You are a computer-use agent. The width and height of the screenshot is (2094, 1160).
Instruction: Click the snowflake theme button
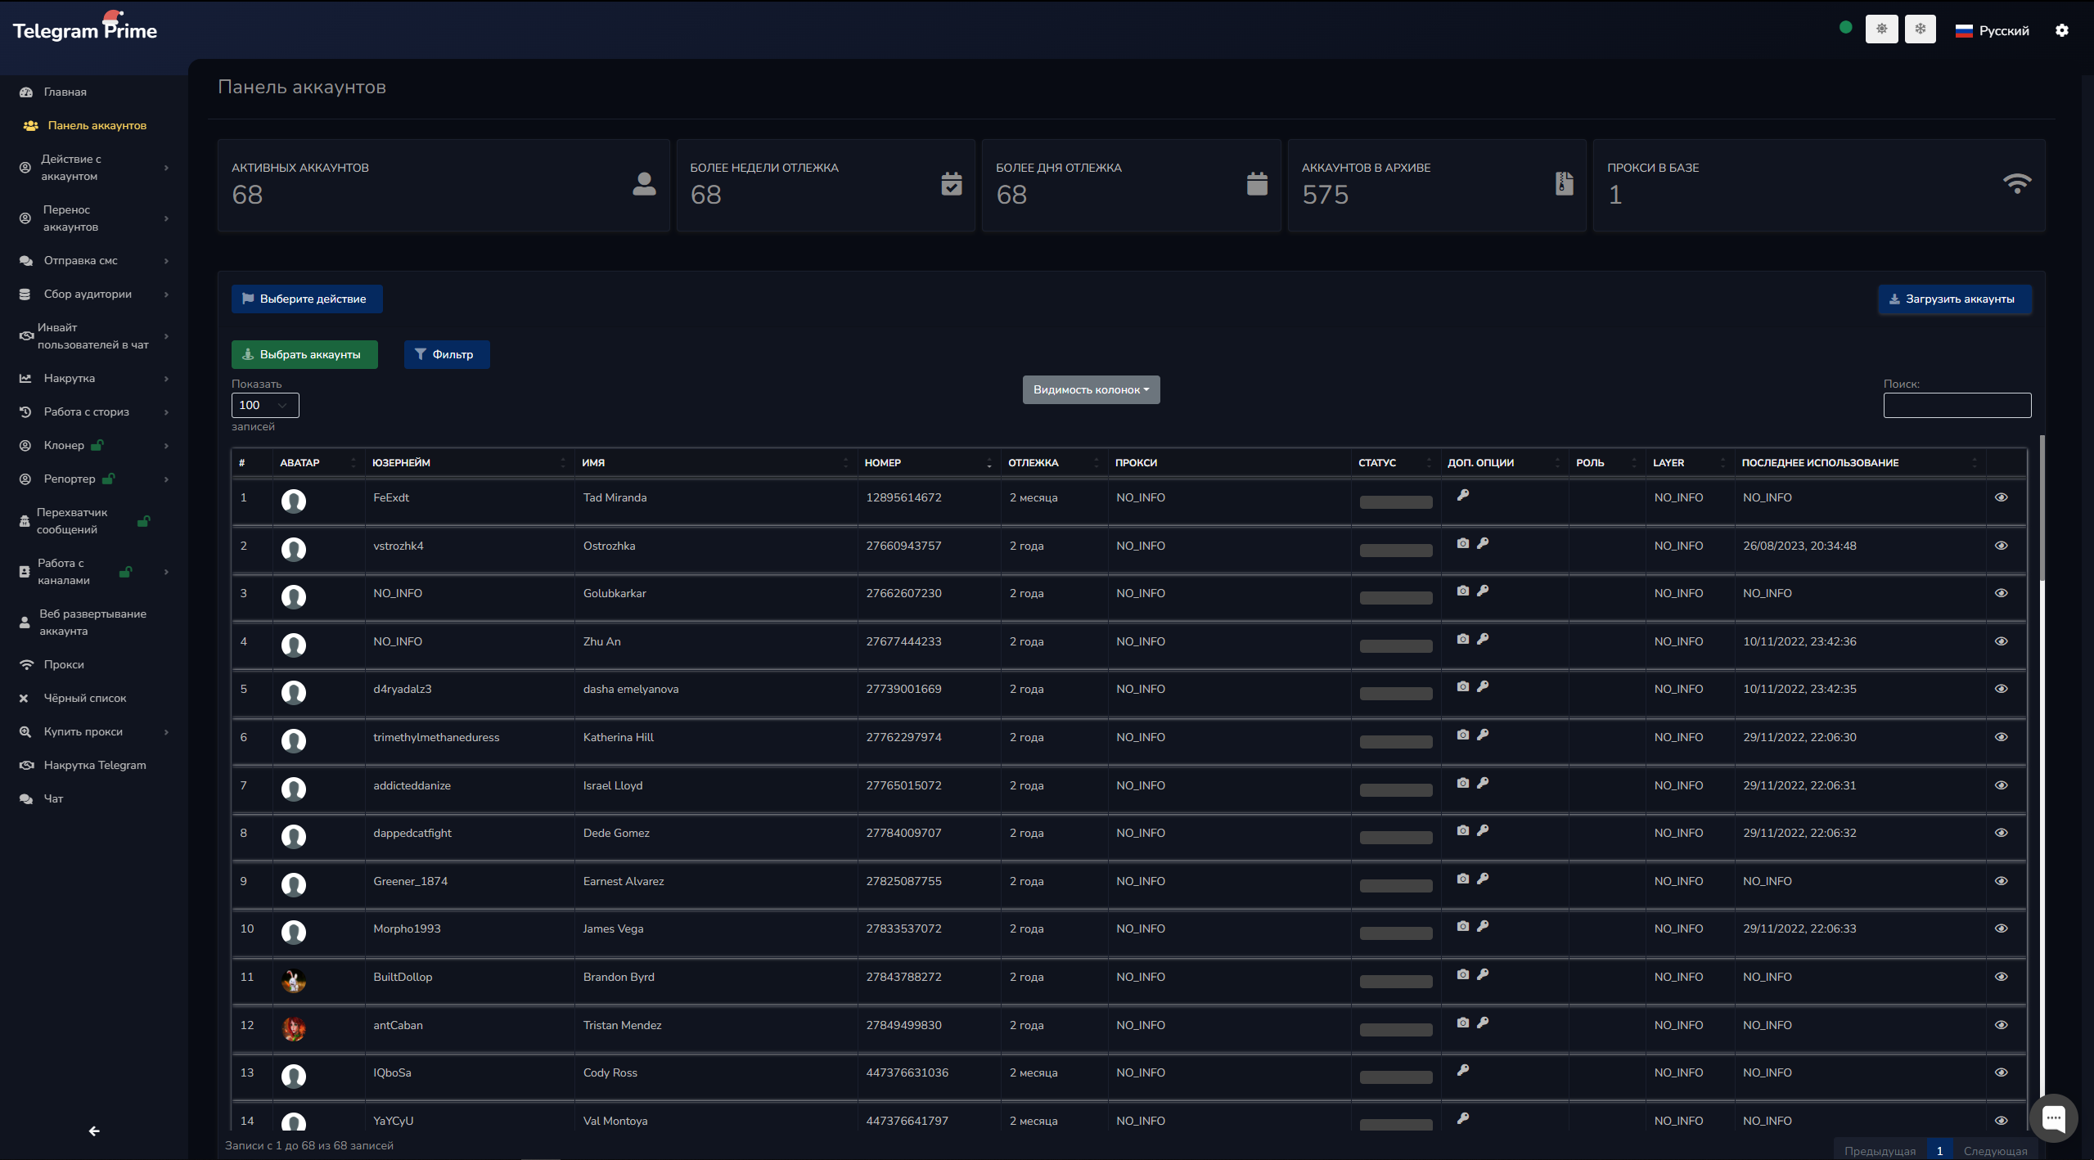[1920, 29]
